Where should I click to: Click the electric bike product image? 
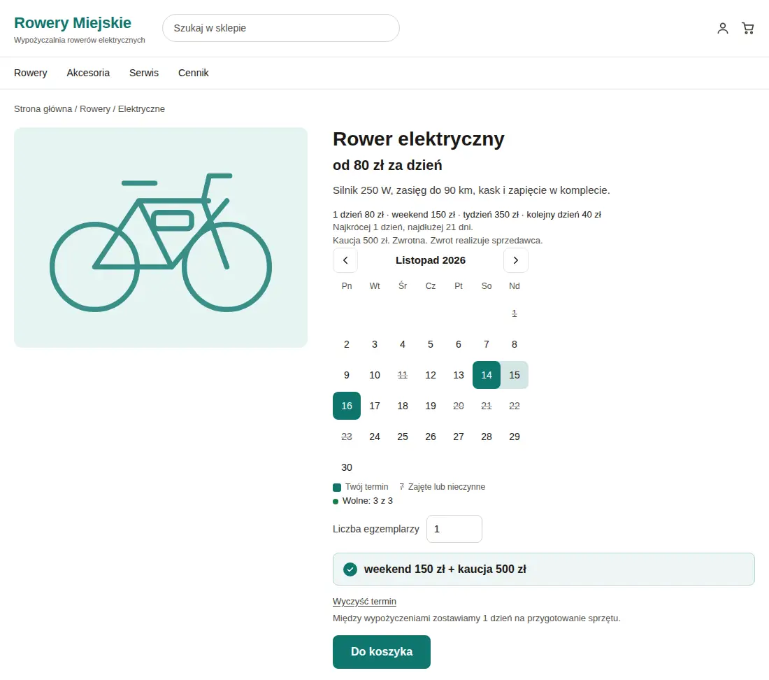point(160,237)
